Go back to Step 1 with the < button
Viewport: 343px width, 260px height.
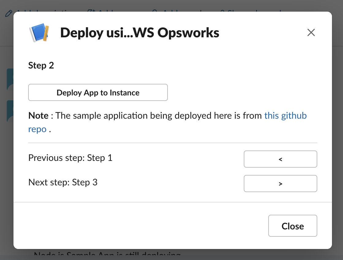[281, 159]
